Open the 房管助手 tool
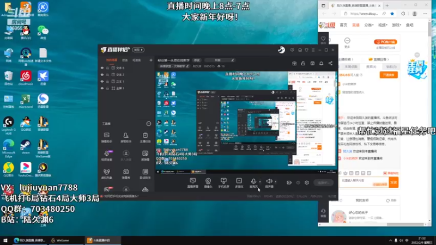 point(126,138)
